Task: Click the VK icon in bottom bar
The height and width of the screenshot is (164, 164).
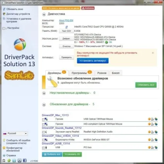Action: click(x=19, y=161)
